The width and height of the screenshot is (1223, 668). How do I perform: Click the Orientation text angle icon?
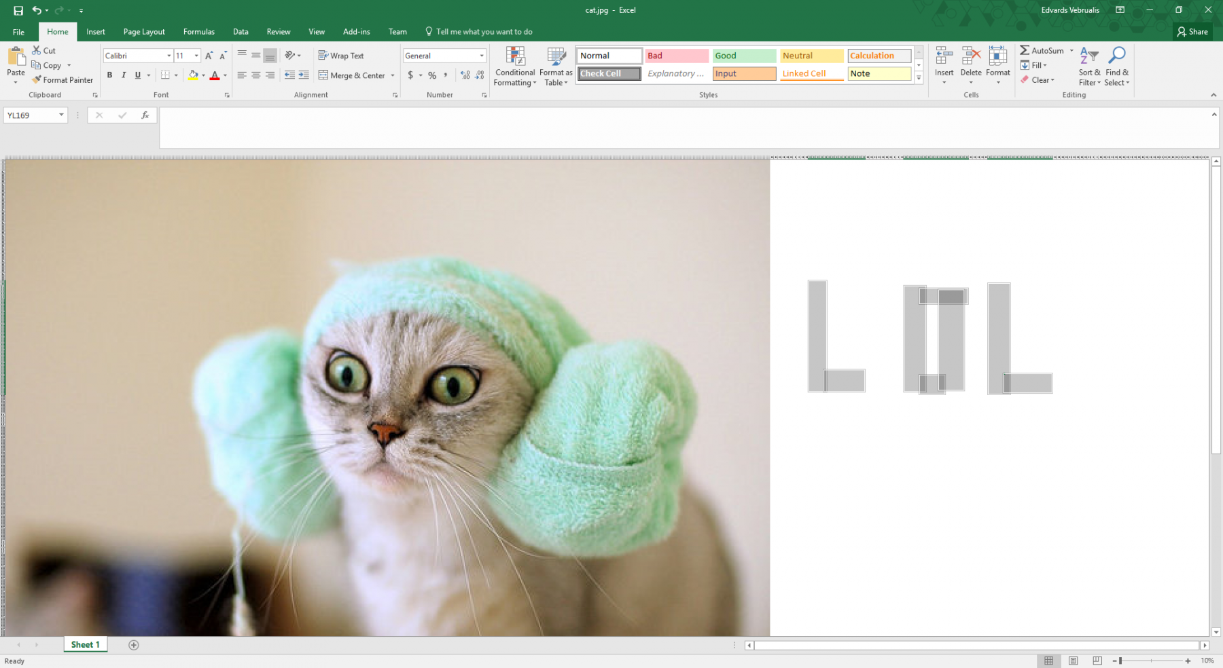[x=290, y=55]
